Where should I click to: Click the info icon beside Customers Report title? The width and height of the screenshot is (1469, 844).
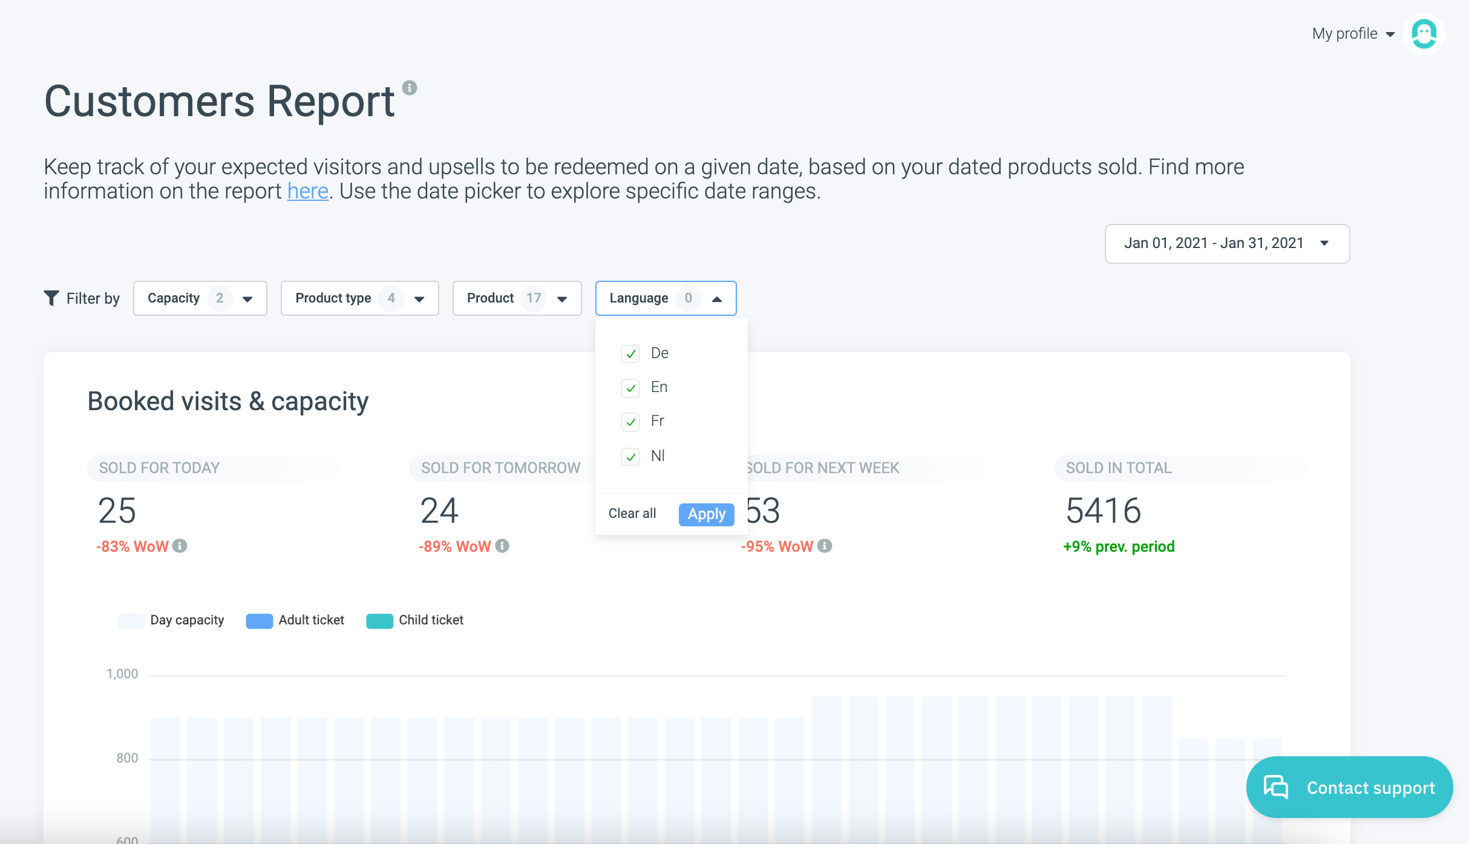tap(410, 88)
